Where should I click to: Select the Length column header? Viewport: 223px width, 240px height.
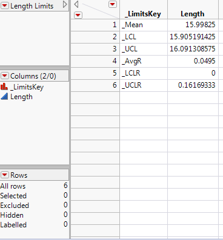point(193,14)
